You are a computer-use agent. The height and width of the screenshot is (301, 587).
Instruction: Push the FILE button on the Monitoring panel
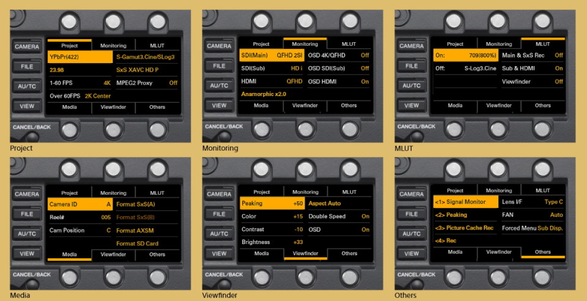(x=220, y=66)
